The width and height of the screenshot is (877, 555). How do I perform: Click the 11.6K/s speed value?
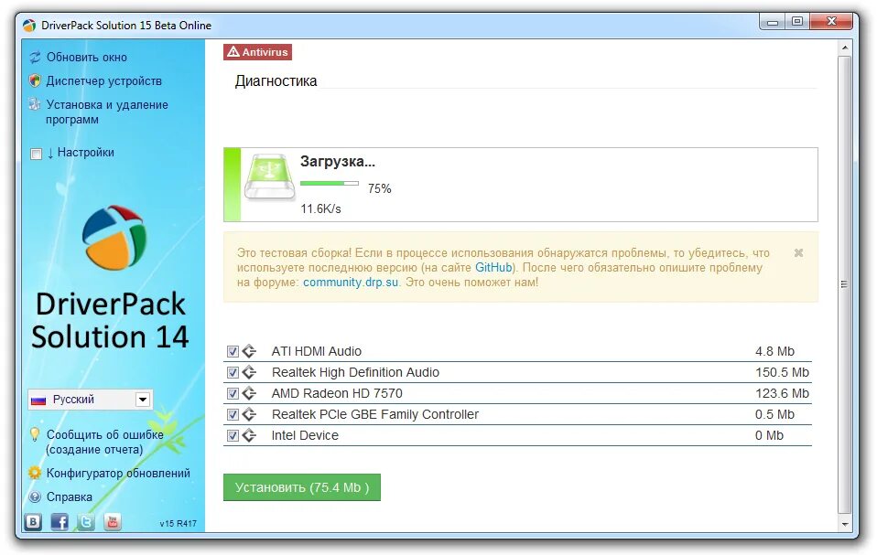320,208
